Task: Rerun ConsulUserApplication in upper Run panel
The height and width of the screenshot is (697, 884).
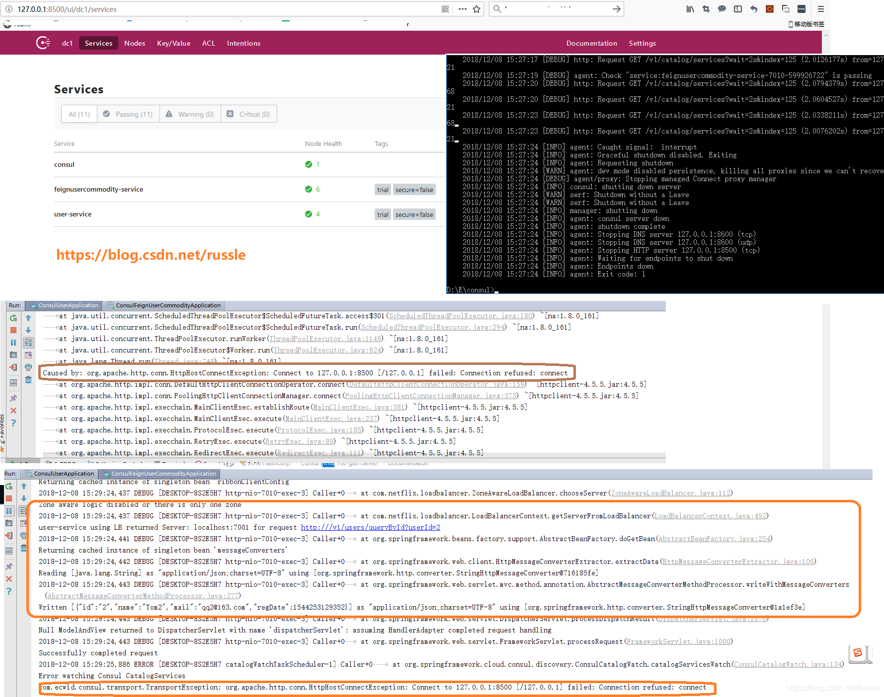Action: pyautogui.click(x=13, y=318)
